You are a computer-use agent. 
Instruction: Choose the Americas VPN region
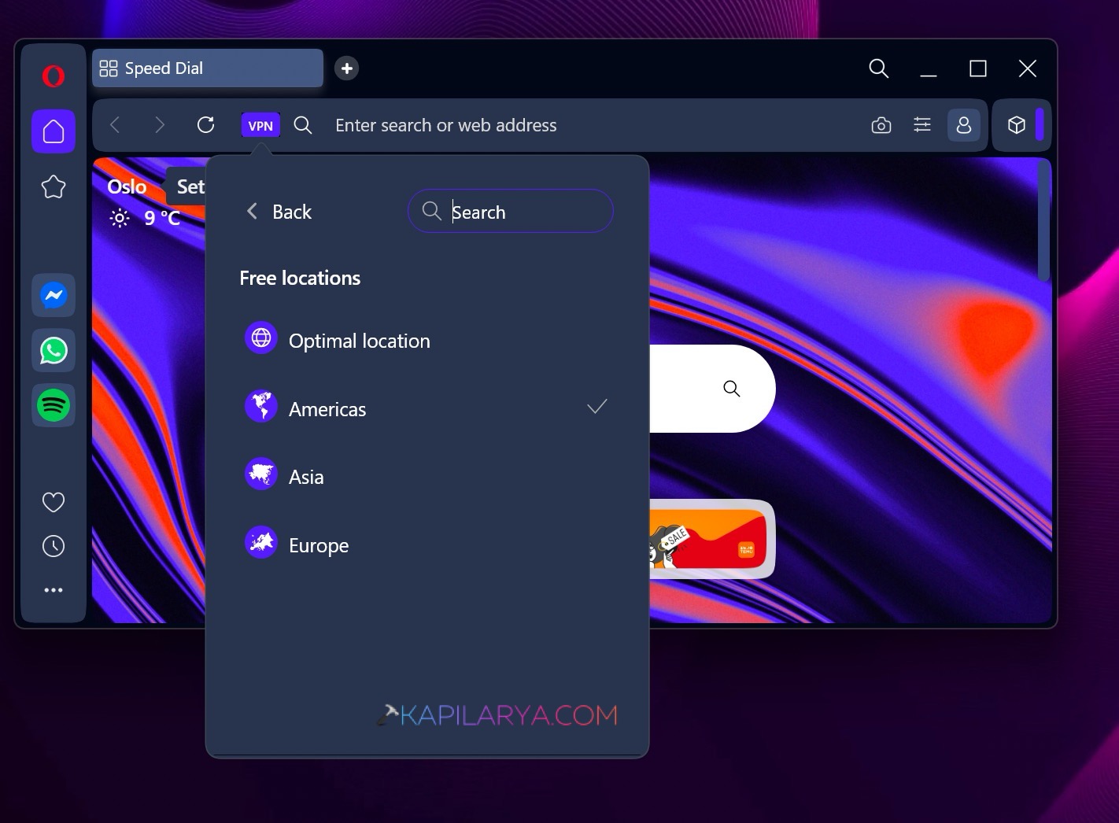click(427, 408)
